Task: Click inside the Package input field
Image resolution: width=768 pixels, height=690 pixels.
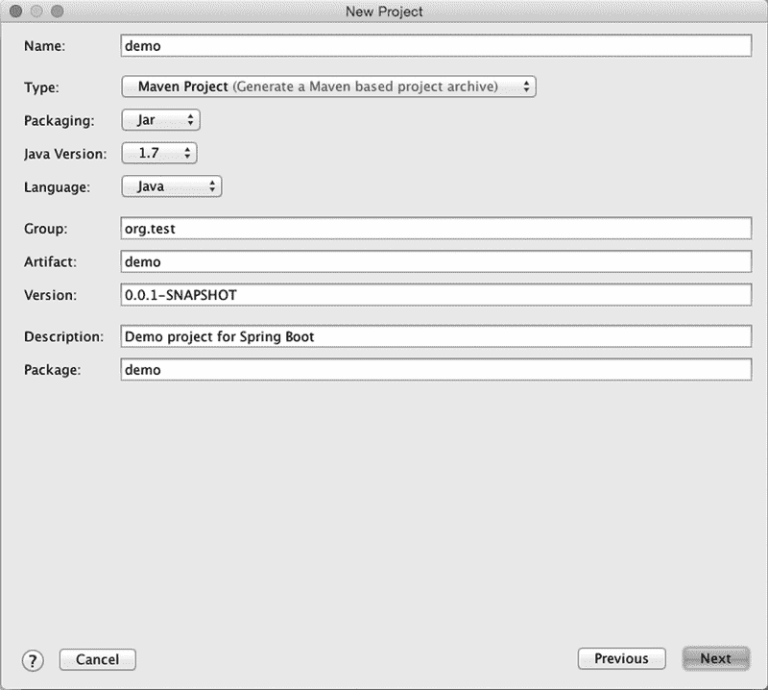Action: pos(436,370)
